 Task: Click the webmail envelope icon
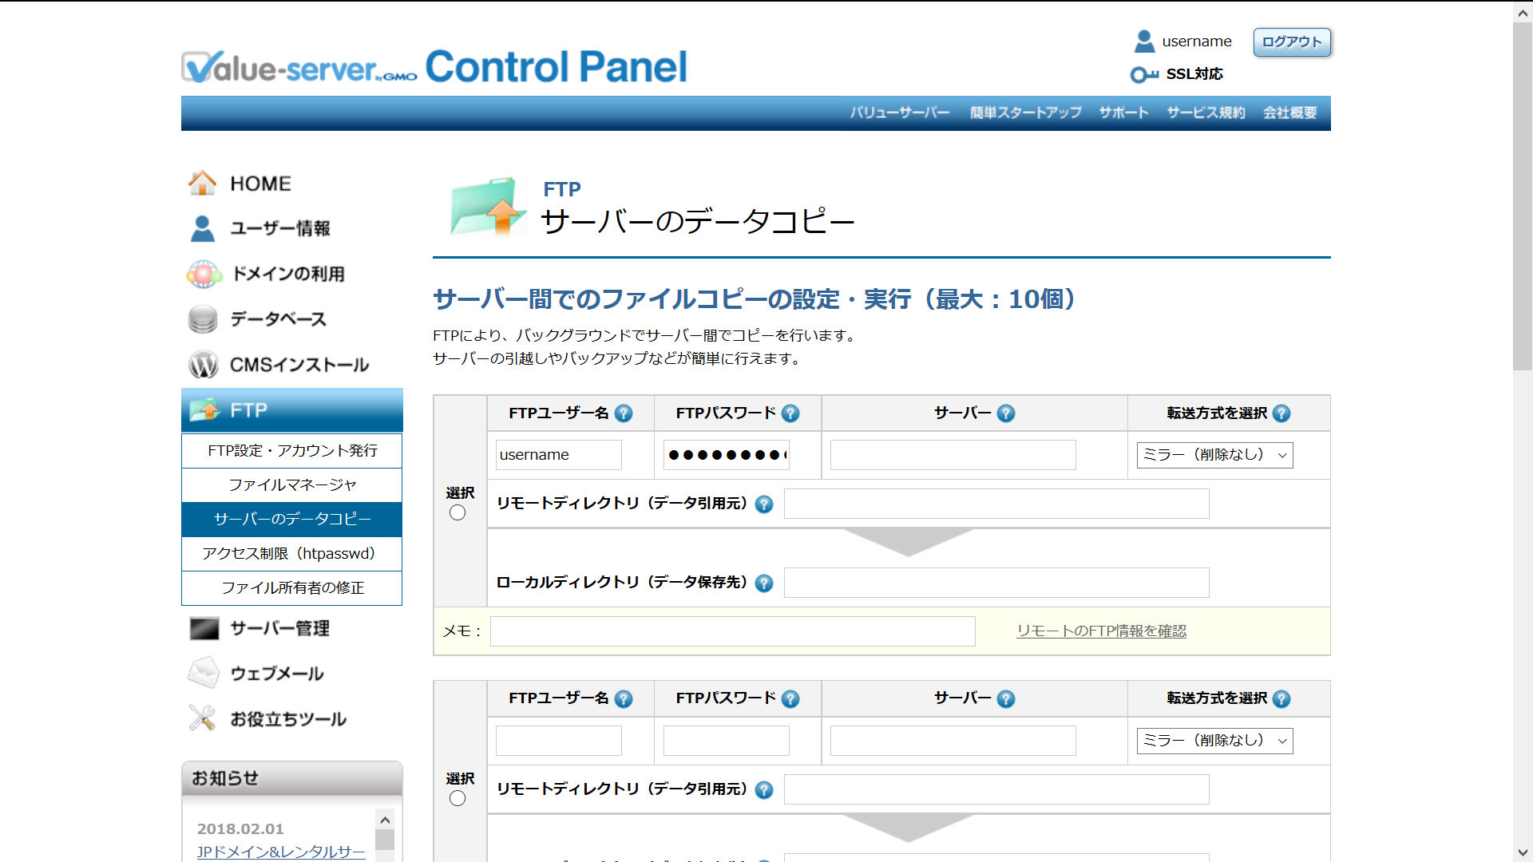(204, 673)
